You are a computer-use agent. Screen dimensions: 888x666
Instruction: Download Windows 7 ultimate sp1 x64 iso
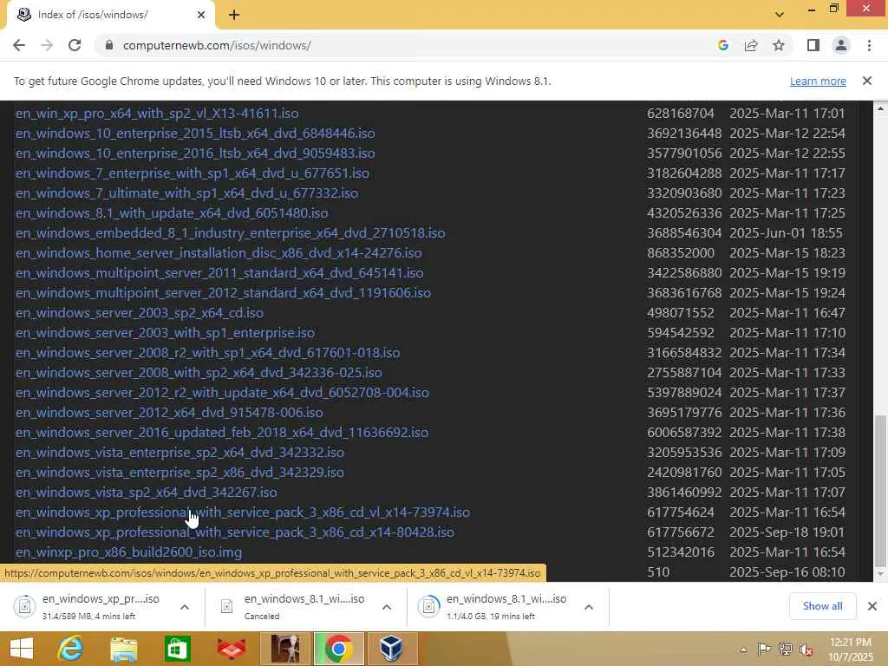click(187, 193)
